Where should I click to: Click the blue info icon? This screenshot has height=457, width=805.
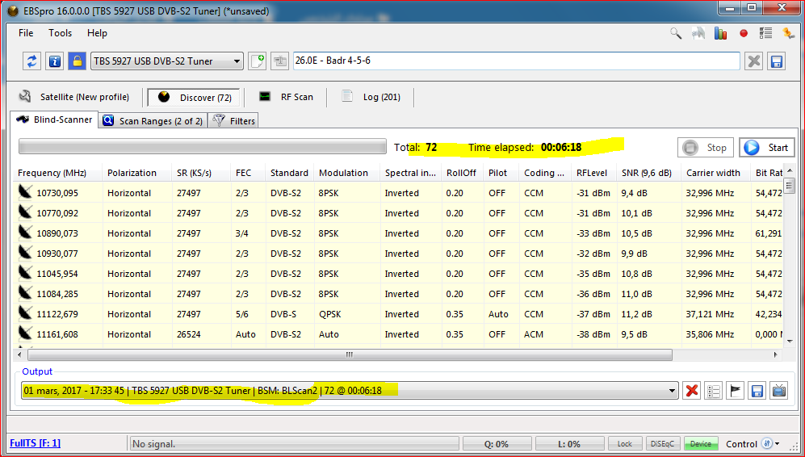click(54, 61)
